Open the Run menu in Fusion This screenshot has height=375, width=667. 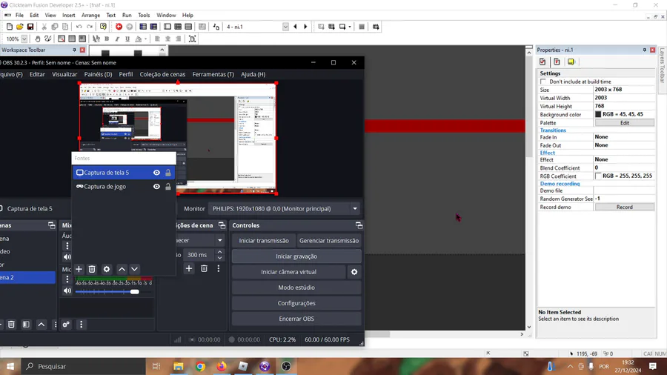[x=127, y=15]
